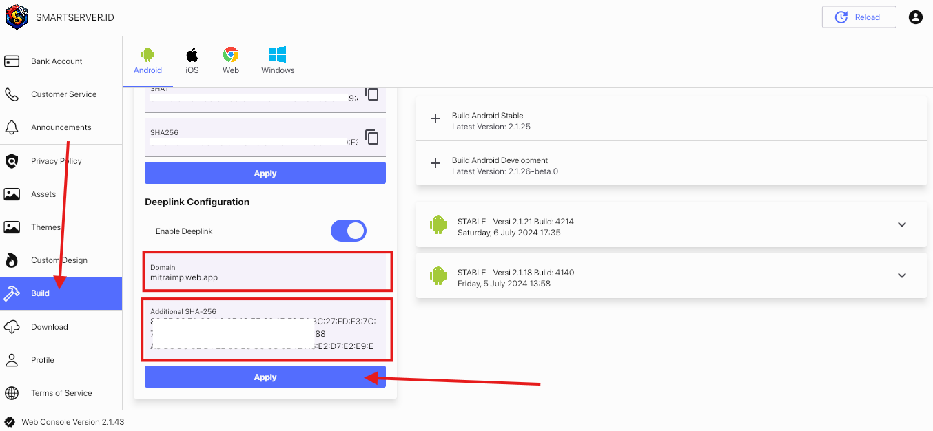Expand the Build Android Stable entry
933x431 pixels.
[435, 118]
